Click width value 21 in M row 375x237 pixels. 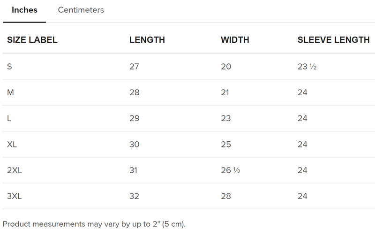coord(225,92)
